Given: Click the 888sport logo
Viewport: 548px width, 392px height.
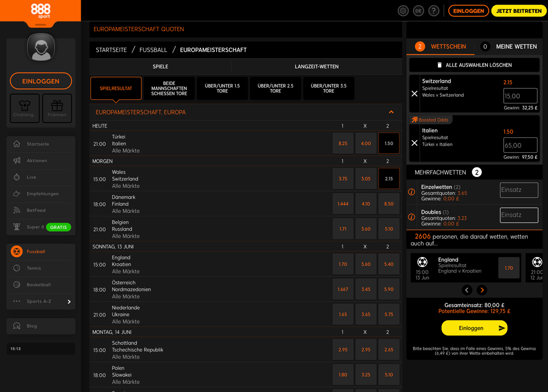Looking at the screenshot, I should click(x=41, y=11).
